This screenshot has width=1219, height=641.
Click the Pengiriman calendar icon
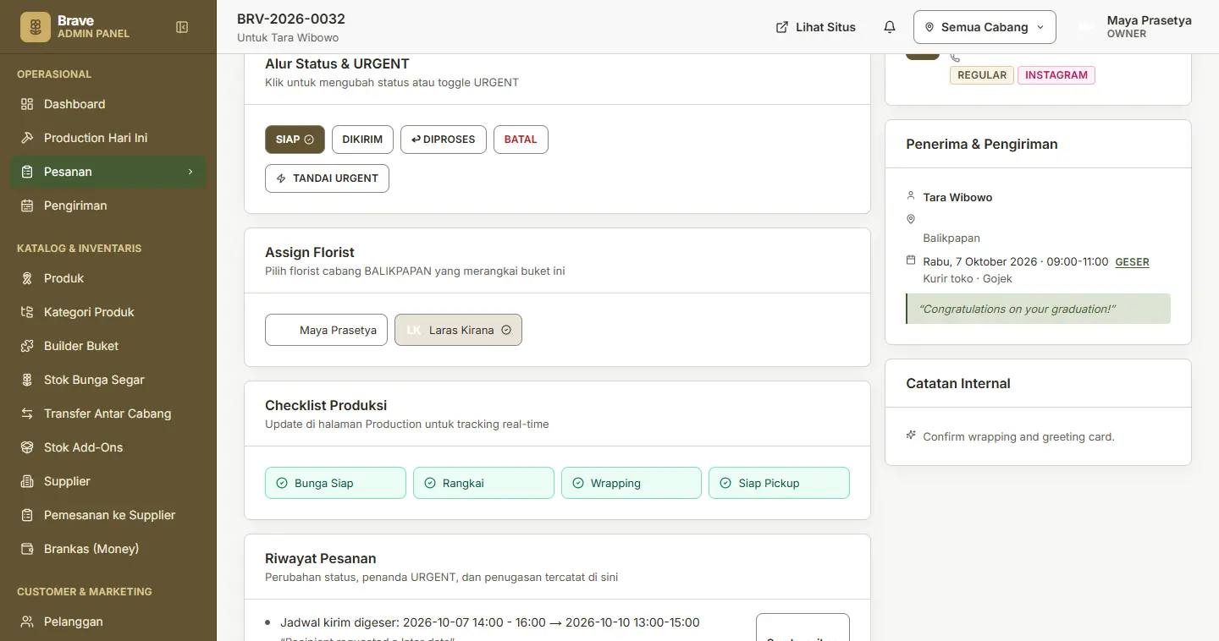(x=27, y=205)
